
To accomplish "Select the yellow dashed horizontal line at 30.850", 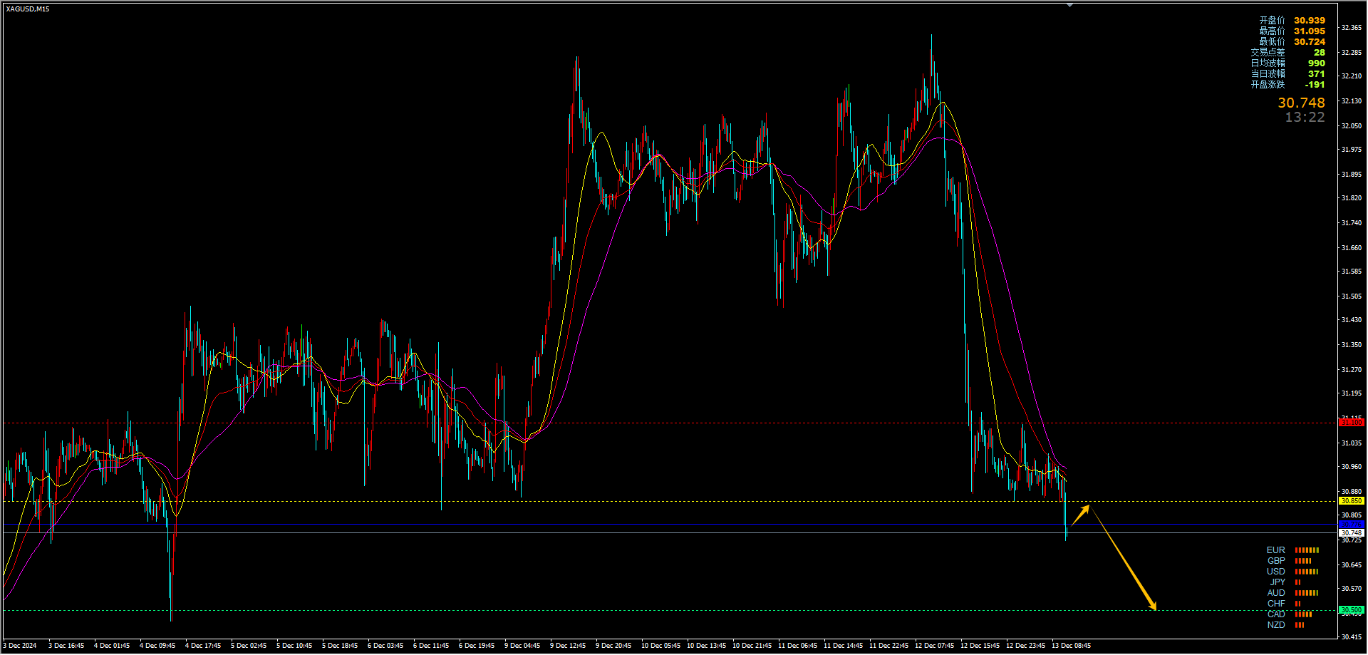I will (x=670, y=501).
